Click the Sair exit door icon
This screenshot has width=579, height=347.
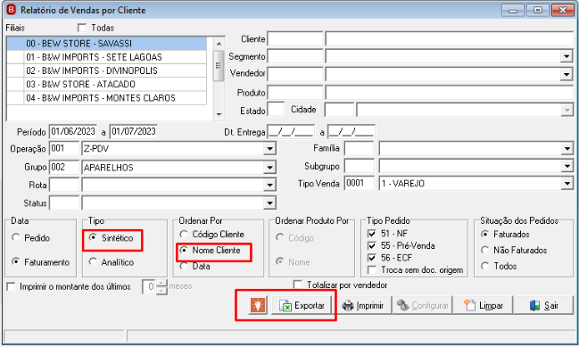[x=535, y=306]
